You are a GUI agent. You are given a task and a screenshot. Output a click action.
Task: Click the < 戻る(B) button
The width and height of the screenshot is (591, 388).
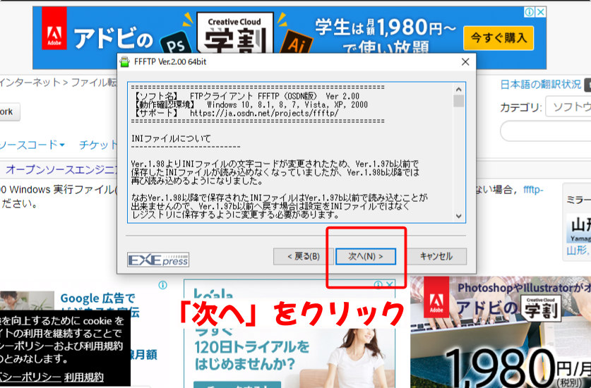(303, 257)
